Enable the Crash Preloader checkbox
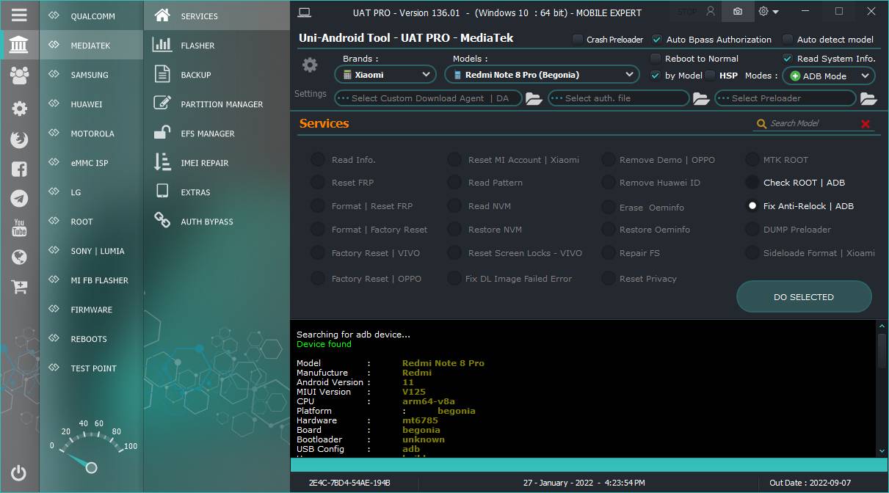 coord(578,39)
